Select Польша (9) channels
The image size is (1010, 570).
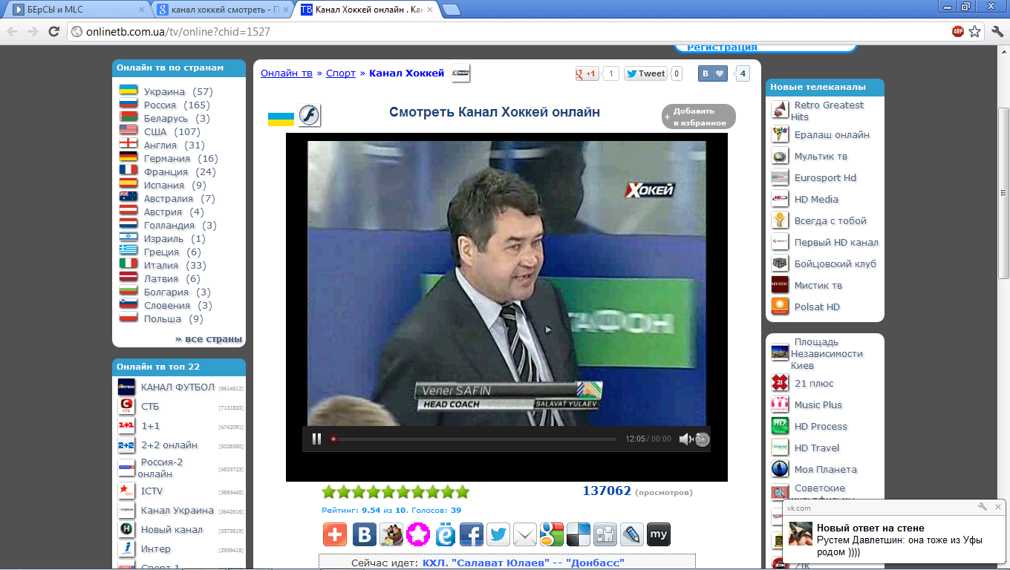pyautogui.click(x=173, y=318)
